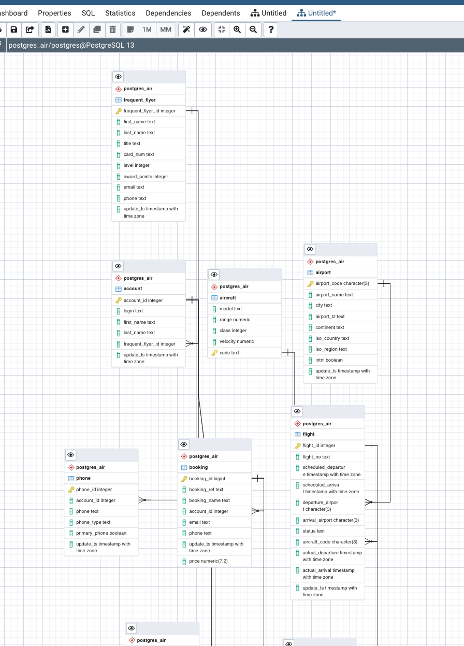Click the Add note icon
Image resolution: width=464 pixels, height=646 pixels.
click(x=130, y=30)
